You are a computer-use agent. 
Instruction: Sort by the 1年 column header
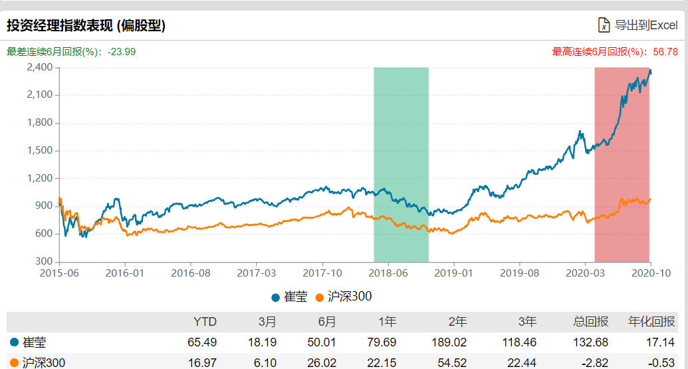[x=387, y=322]
